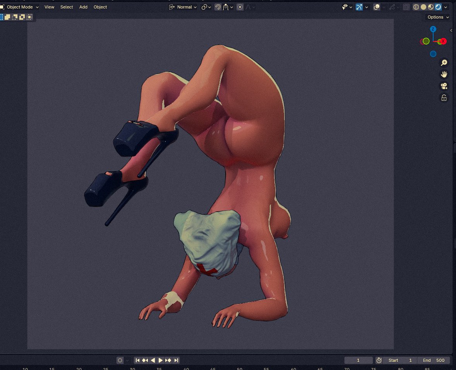The height and width of the screenshot is (370, 456).
Task: Jump to the timeline end frame
Action: [176, 360]
